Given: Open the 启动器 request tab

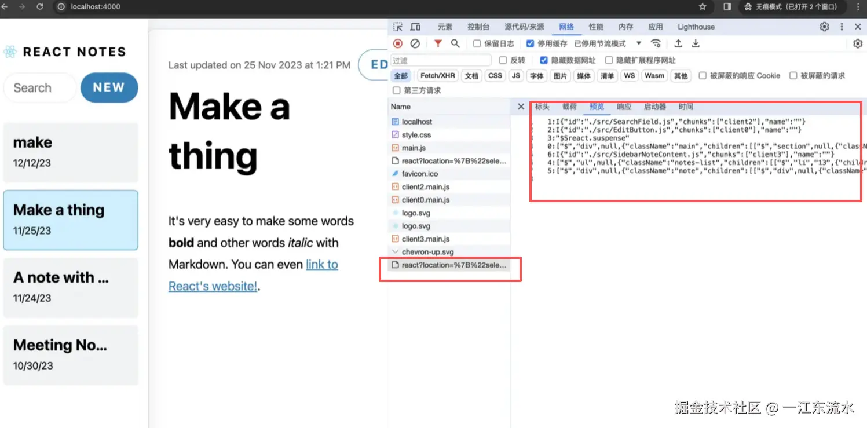Looking at the screenshot, I should [x=655, y=107].
